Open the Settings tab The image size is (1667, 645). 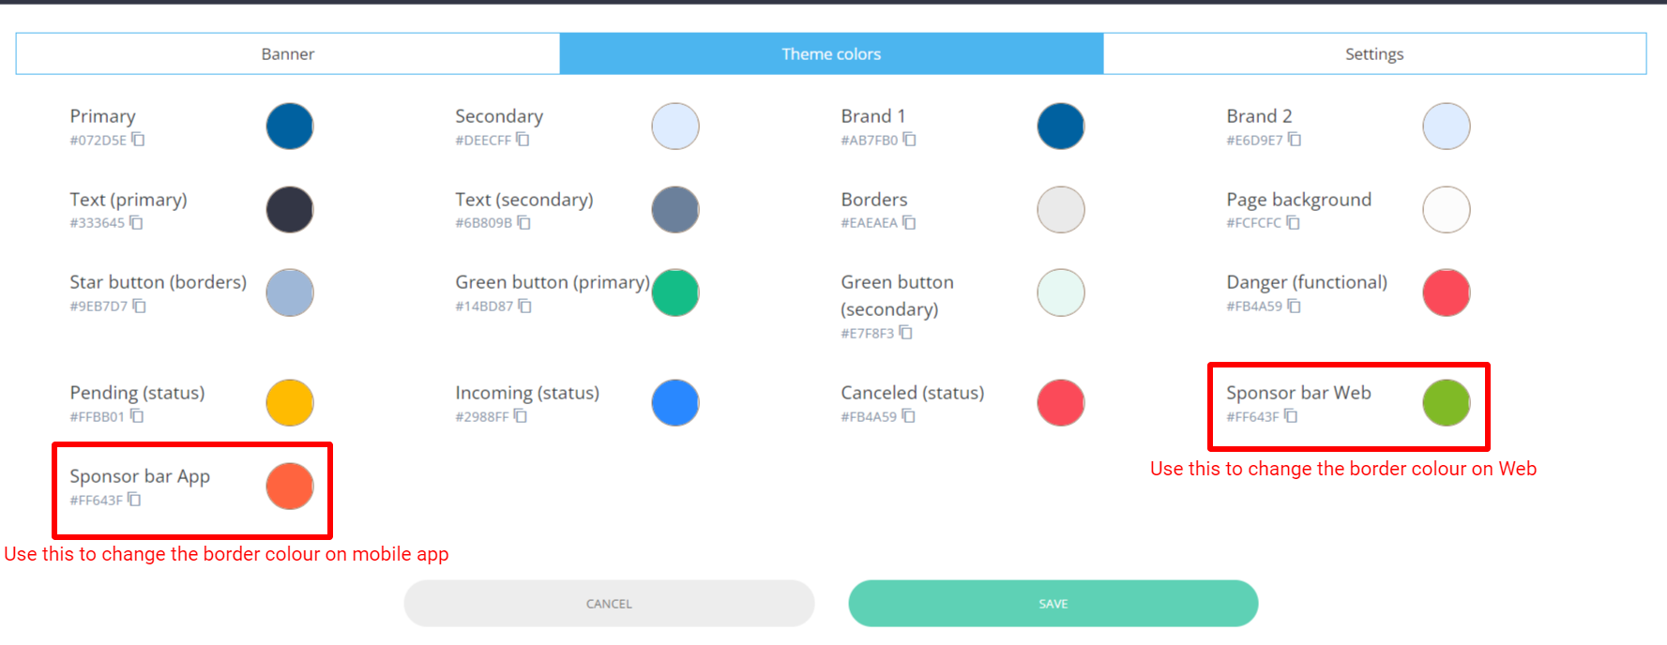pyautogui.click(x=1374, y=54)
